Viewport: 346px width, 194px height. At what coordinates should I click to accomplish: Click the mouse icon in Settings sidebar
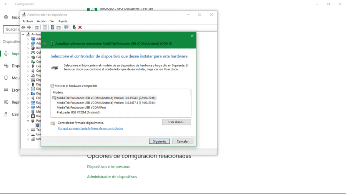6,78
